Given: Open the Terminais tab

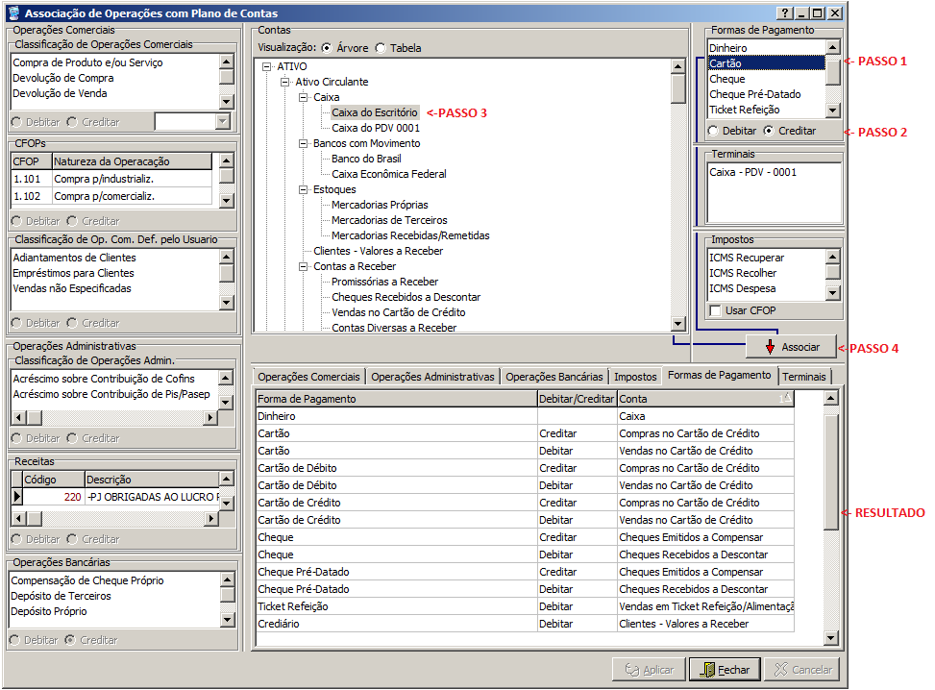Looking at the screenshot, I should (803, 377).
